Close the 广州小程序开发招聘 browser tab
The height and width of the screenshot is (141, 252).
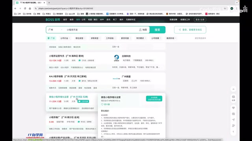click(44, 3)
